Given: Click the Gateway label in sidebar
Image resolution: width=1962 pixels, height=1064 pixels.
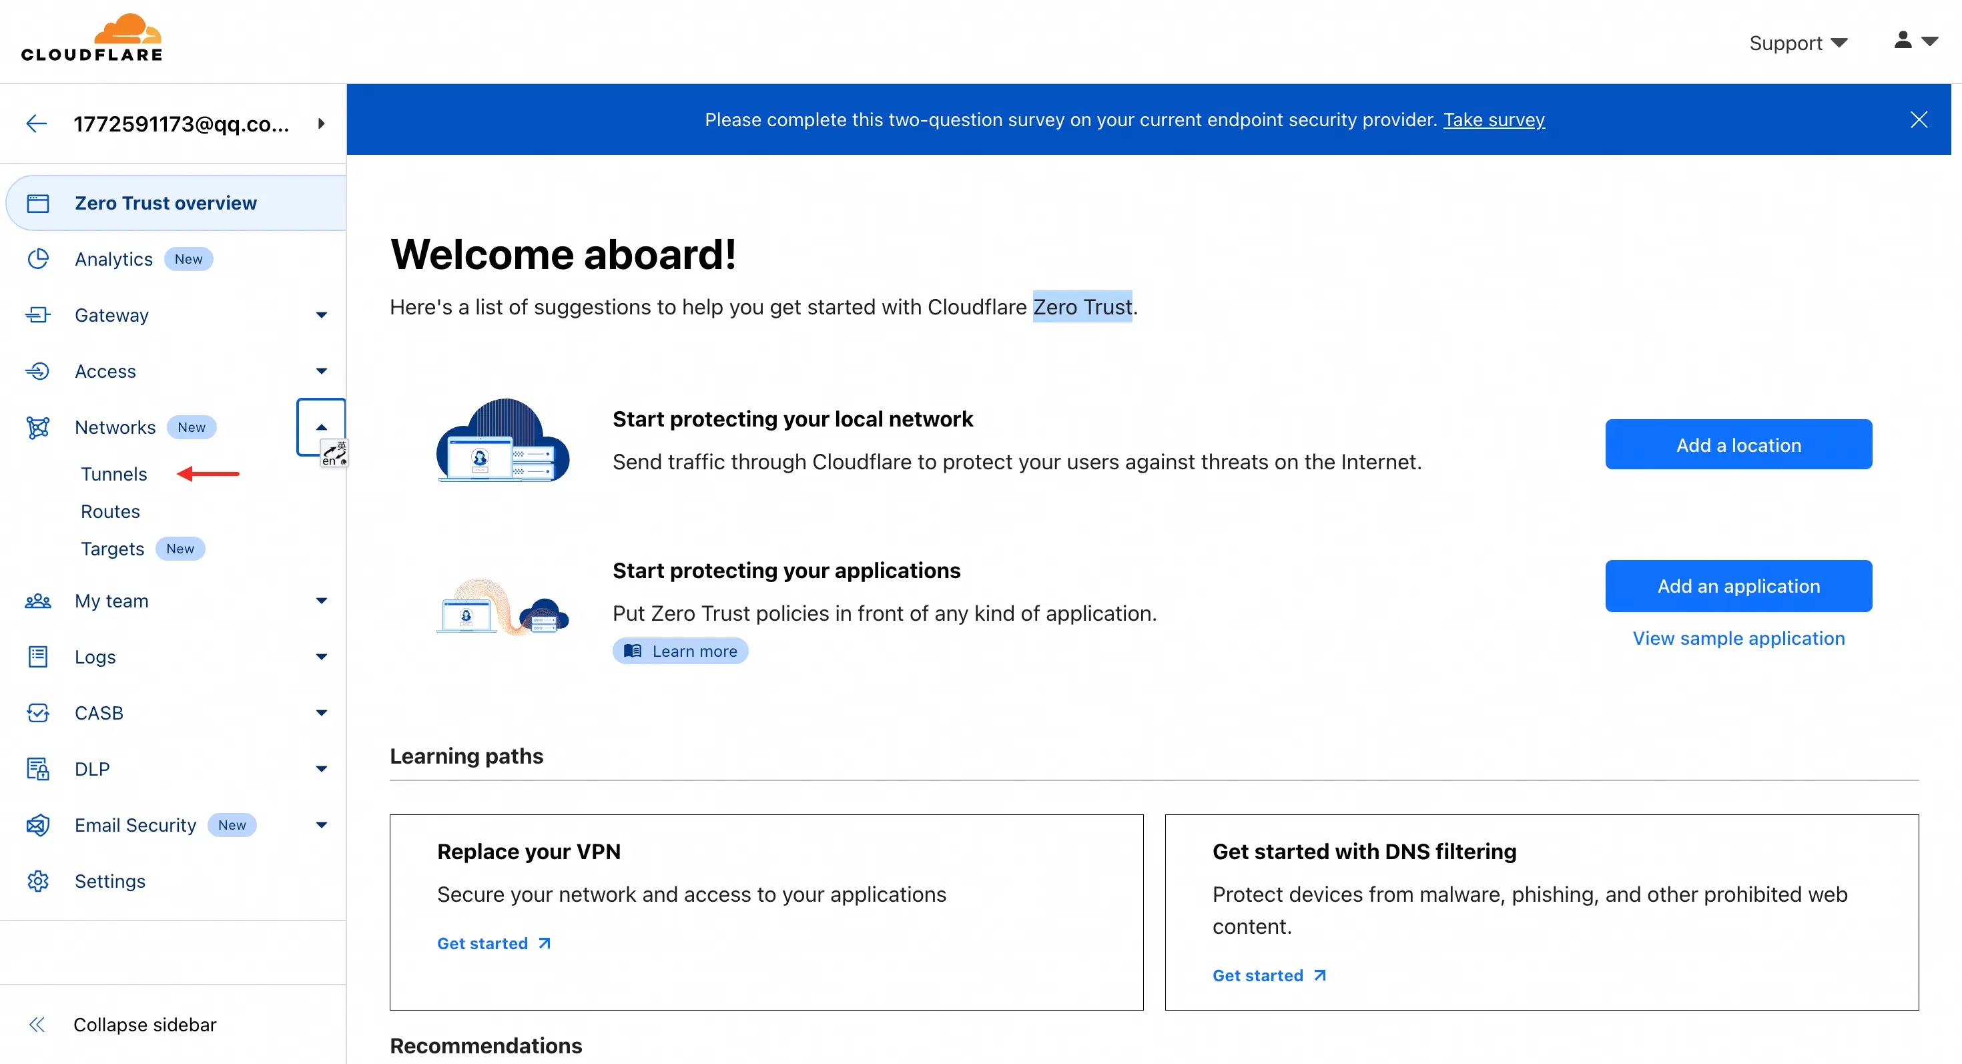Looking at the screenshot, I should pos(112,315).
